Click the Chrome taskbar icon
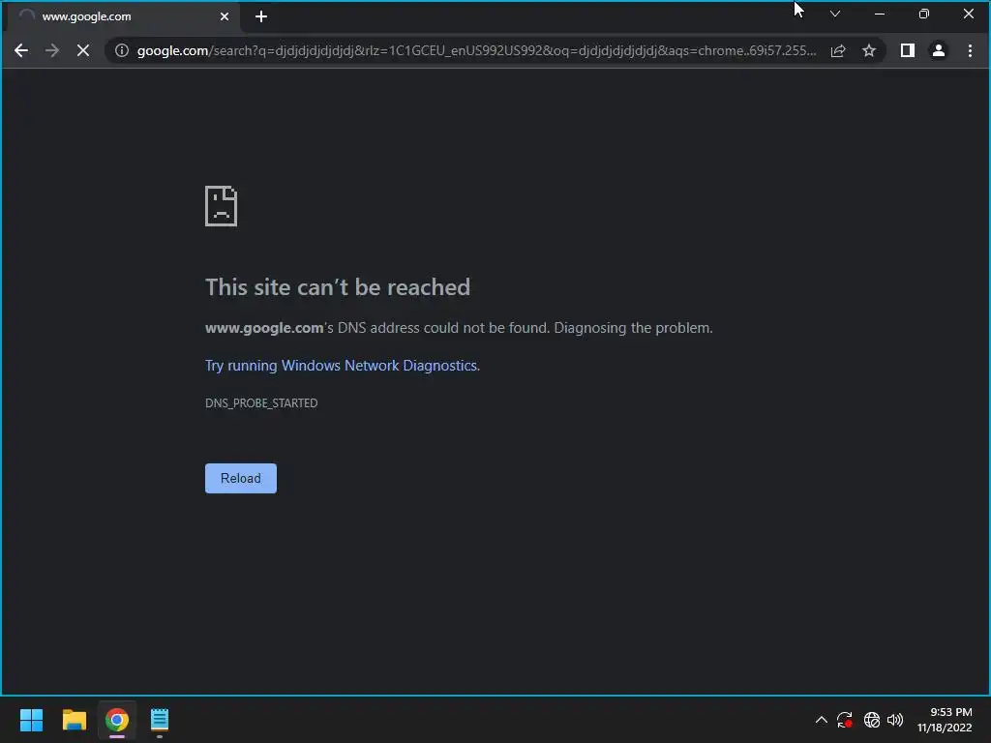 [x=117, y=720]
